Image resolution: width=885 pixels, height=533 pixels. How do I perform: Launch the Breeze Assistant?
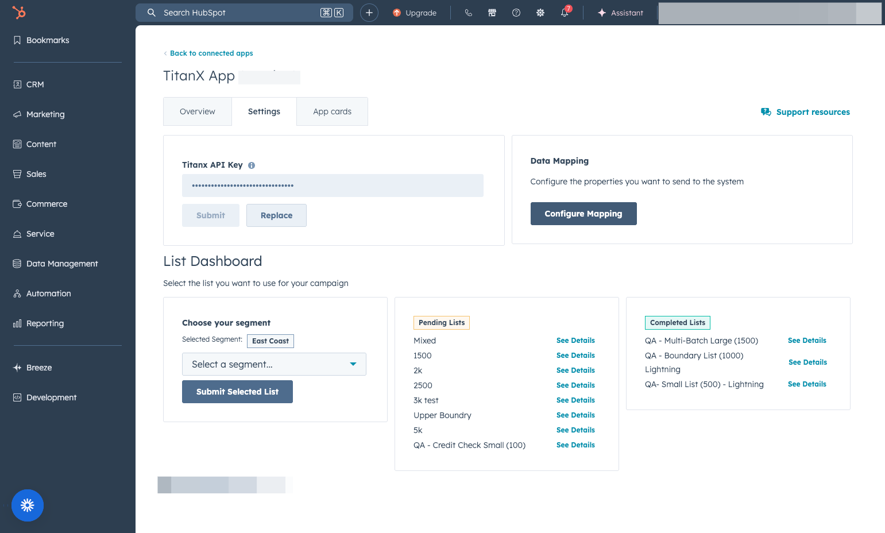[620, 13]
